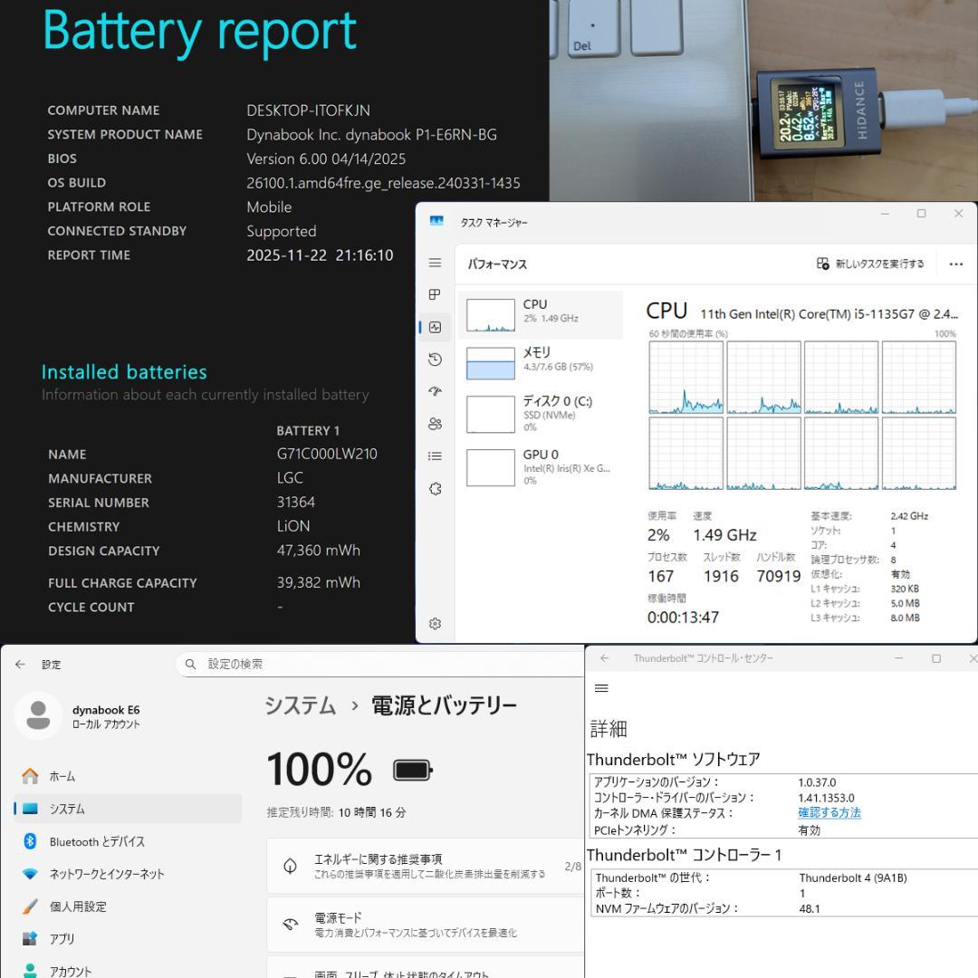Open the Processes view in Task Manager
This screenshot has height=978, width=978.
click(435, 294)
